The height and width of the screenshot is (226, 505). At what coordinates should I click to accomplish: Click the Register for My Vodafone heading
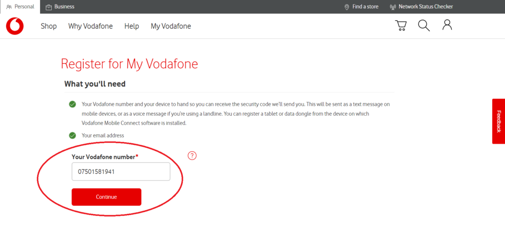pyautogui.click(x=129, y=64)
